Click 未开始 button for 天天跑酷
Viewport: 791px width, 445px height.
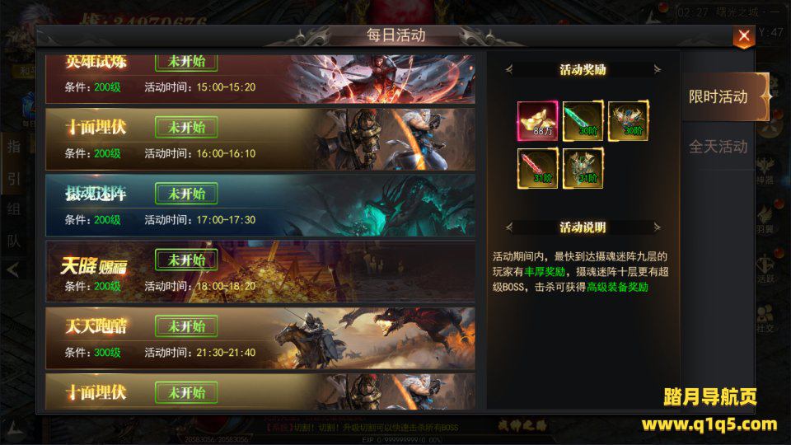(x=187, y=326)
